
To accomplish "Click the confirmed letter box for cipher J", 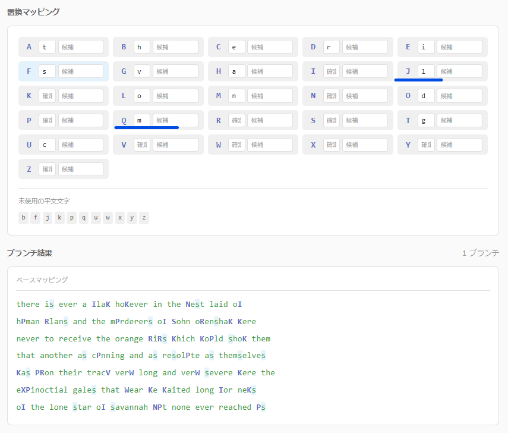I will tap(426, 71).
